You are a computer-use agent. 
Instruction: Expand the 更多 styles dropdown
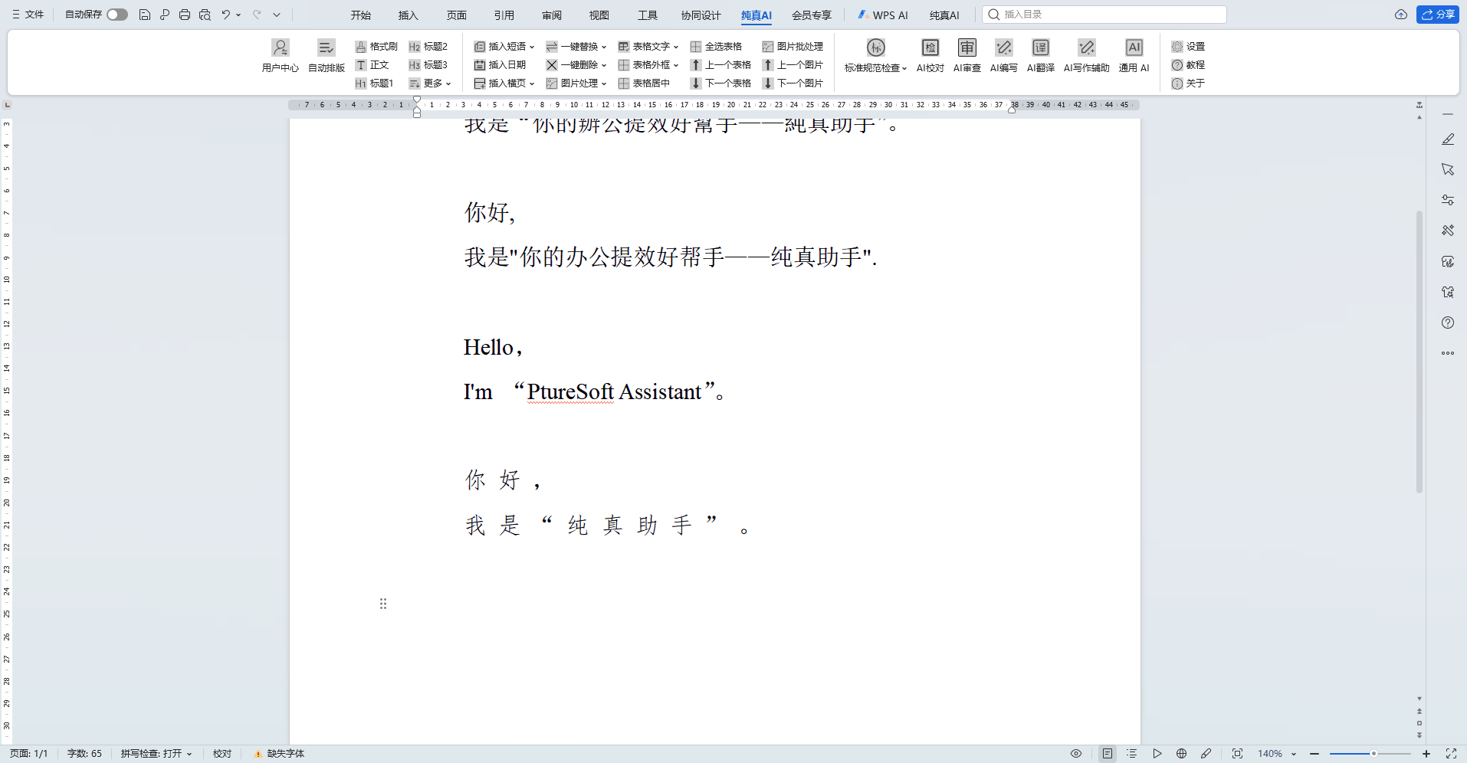430,84
